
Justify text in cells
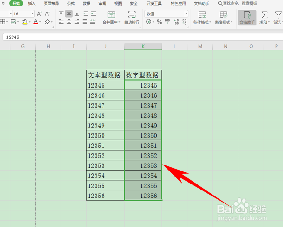[x=84, y=22]
